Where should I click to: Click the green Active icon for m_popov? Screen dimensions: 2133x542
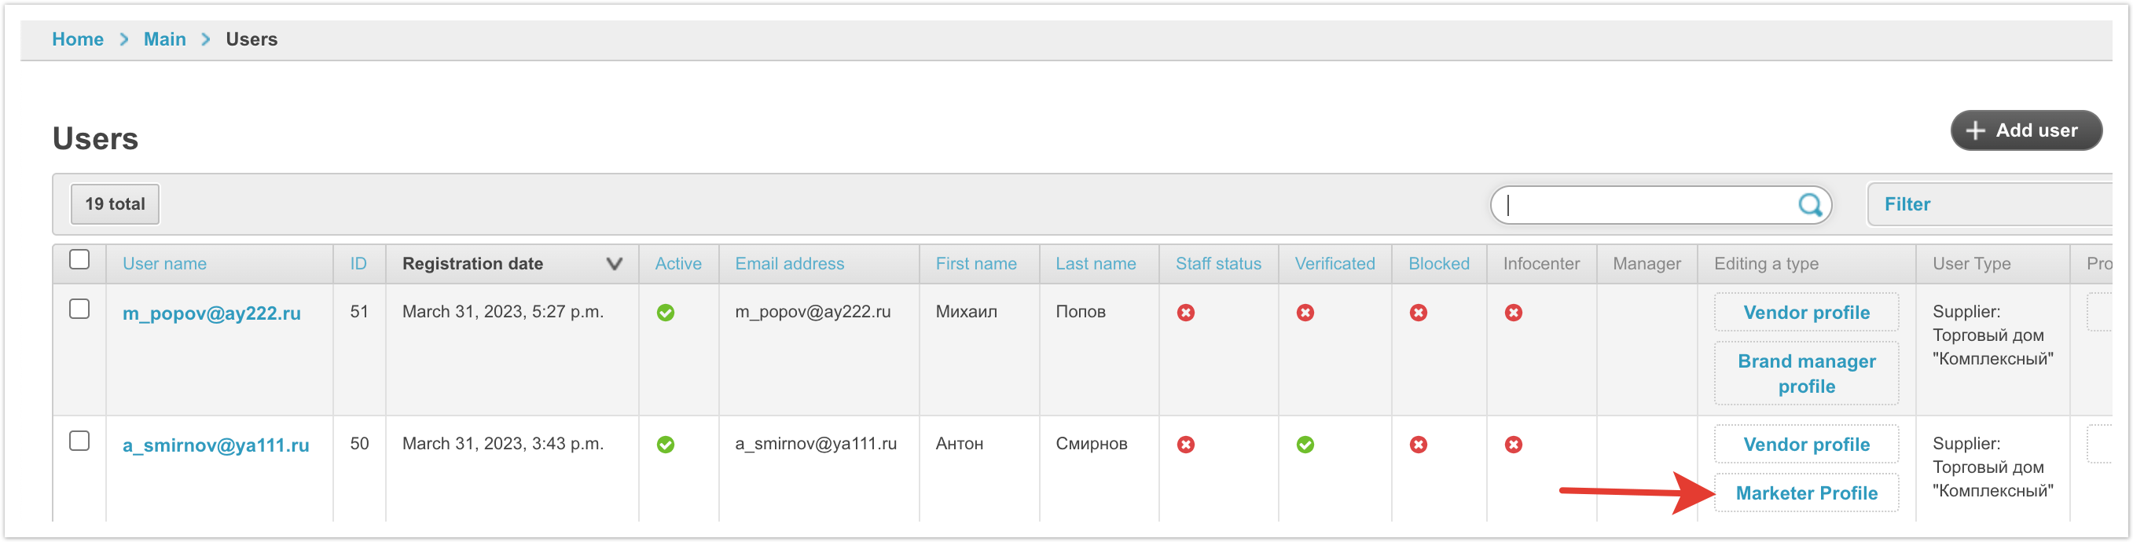[665, 313]
